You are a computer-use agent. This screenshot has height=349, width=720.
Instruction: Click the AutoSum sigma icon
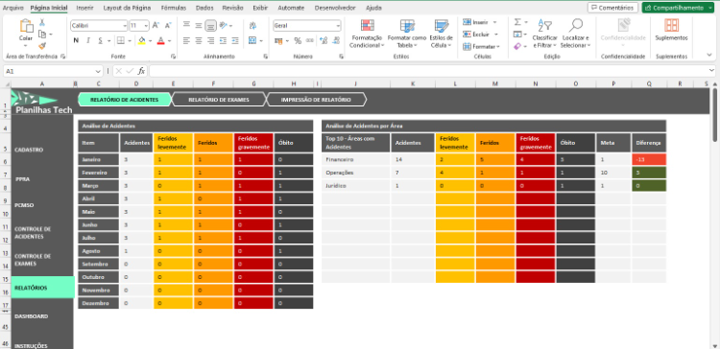517,22
